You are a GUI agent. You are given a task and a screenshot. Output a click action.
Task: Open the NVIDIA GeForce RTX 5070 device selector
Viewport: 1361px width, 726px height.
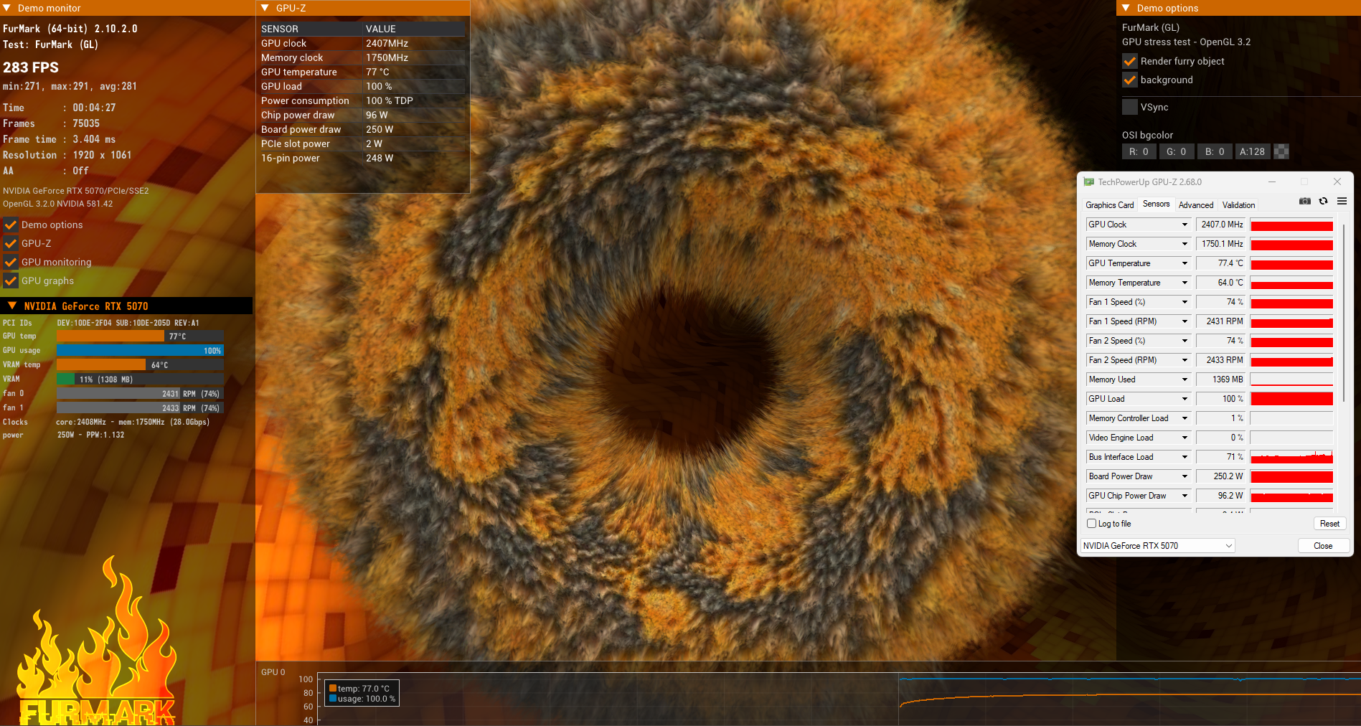[x=1157, y=546]
